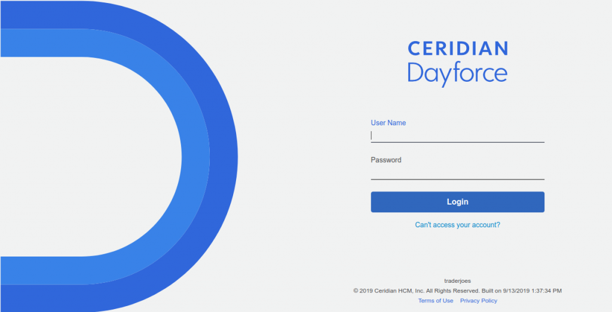This screenshot has width=612, height=312.
Task: Select the "User Name" field label
Action: 388,123
